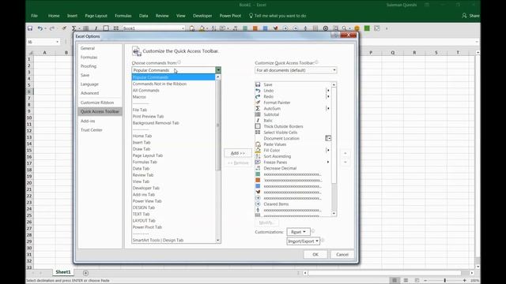The height and width of the screenshot is (284, 506).
Task: Click New Sheet plus button beside Sheet1
Action: (x=85, y=273)
